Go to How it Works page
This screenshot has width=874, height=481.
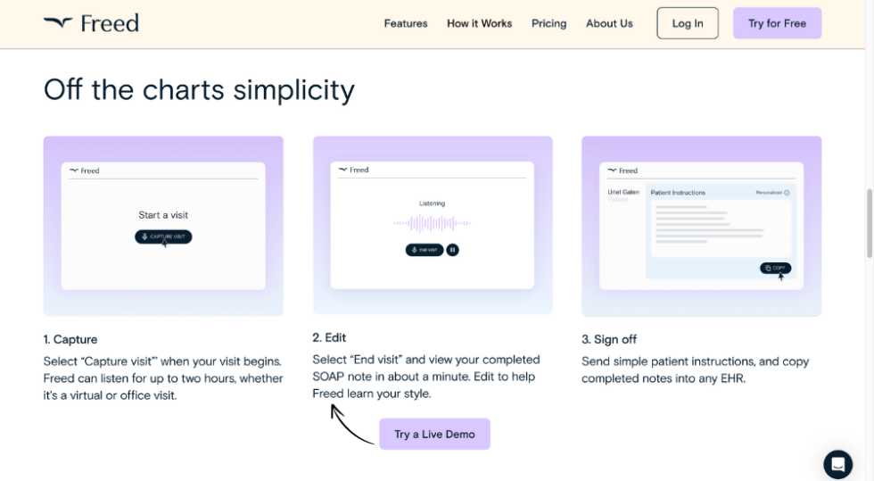click(479, 23)
